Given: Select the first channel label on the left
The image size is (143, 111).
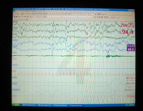Looking at the screenshot, I should [x=15, y=22].
